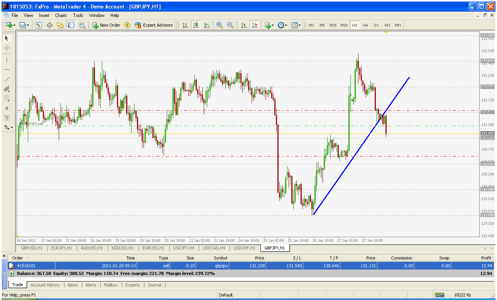497x300 pixels.
Task: Click the New Order button
Action: click(106, 25)
